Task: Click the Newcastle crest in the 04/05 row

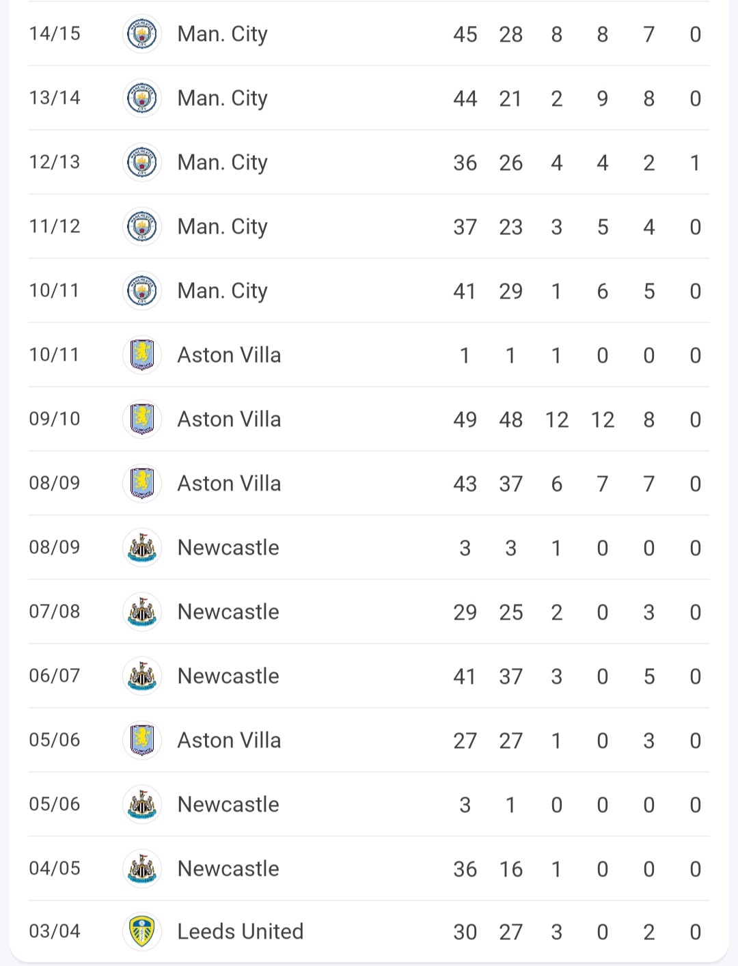Action: coord(142,868)
